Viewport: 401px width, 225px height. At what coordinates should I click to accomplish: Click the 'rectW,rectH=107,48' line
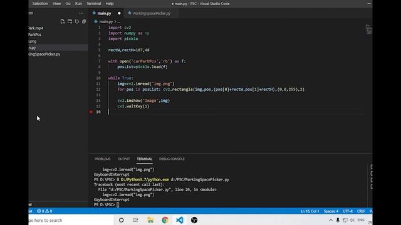pyautogui.click(x=128, y=50)
